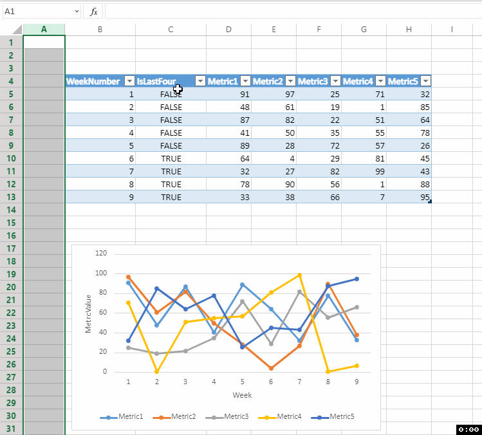Select the MetricValue vertical axis title
The width and height of the screenshot is (482, 435).
(88, 314)
